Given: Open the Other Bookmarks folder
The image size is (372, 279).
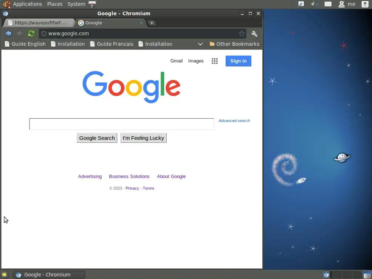Looking at the screenshot, I should click(x=234, y=44).
